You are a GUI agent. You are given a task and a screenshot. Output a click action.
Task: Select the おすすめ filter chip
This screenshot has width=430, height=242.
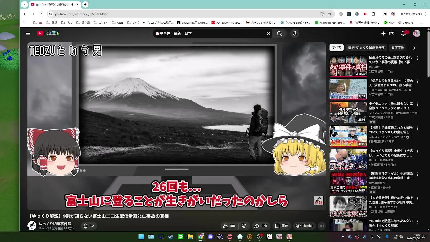(398, 48)
